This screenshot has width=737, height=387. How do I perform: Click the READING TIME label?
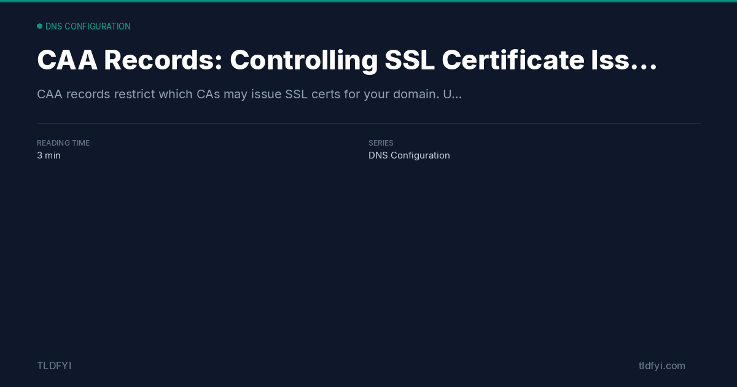pos(63,143)
